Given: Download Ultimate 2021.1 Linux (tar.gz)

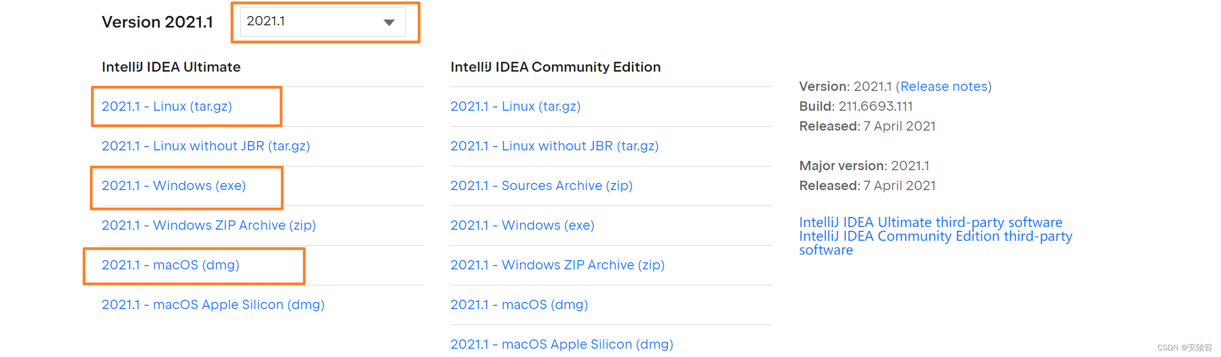Looking at the screenshot, I should click(x=167, y=106).
